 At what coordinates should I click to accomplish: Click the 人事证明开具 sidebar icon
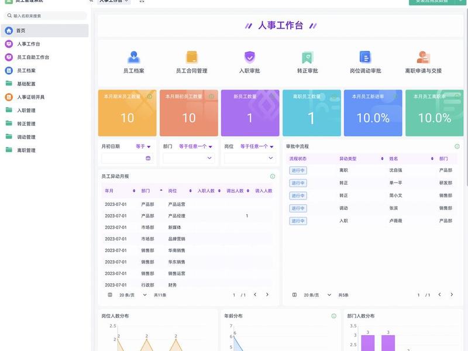[x=9, y=97]
